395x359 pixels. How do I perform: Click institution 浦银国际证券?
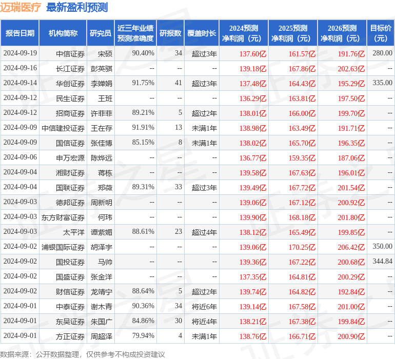(x=63, y=247)
